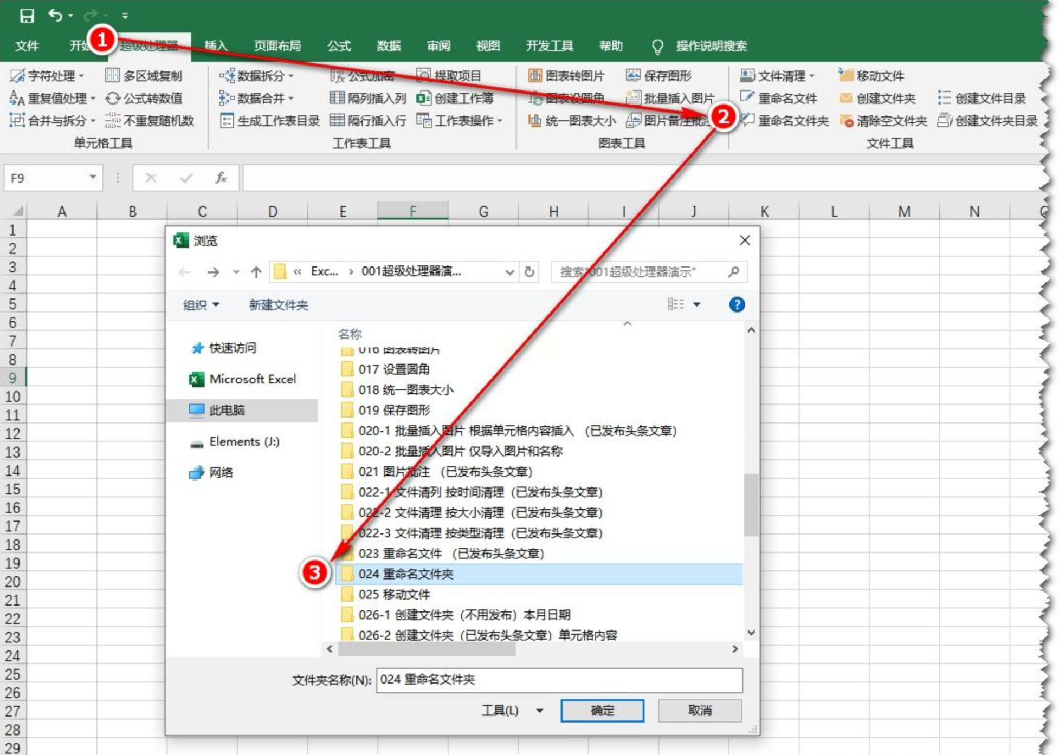
Task: Click the 文件夹名称 input field
Action: tap(559, 680)
